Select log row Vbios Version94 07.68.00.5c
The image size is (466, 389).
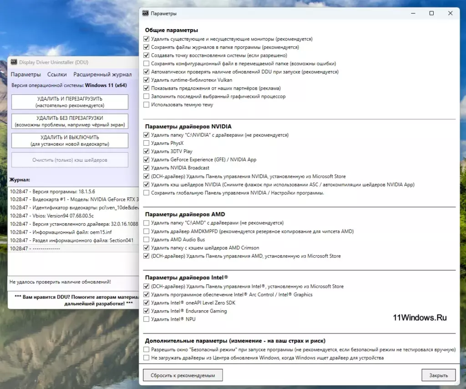pos(74,215)
